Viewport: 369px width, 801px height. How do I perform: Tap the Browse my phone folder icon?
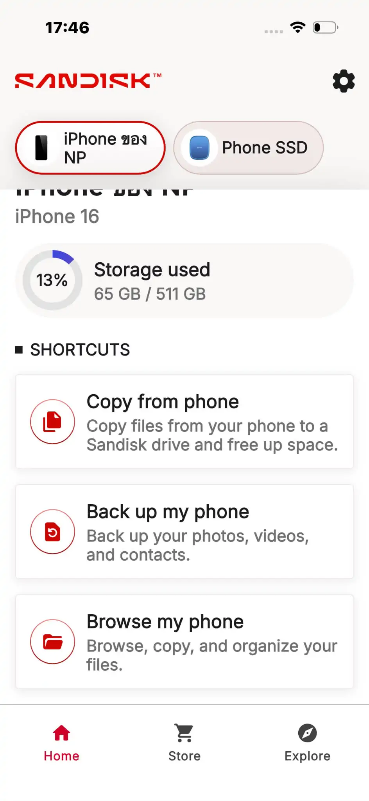52,642
